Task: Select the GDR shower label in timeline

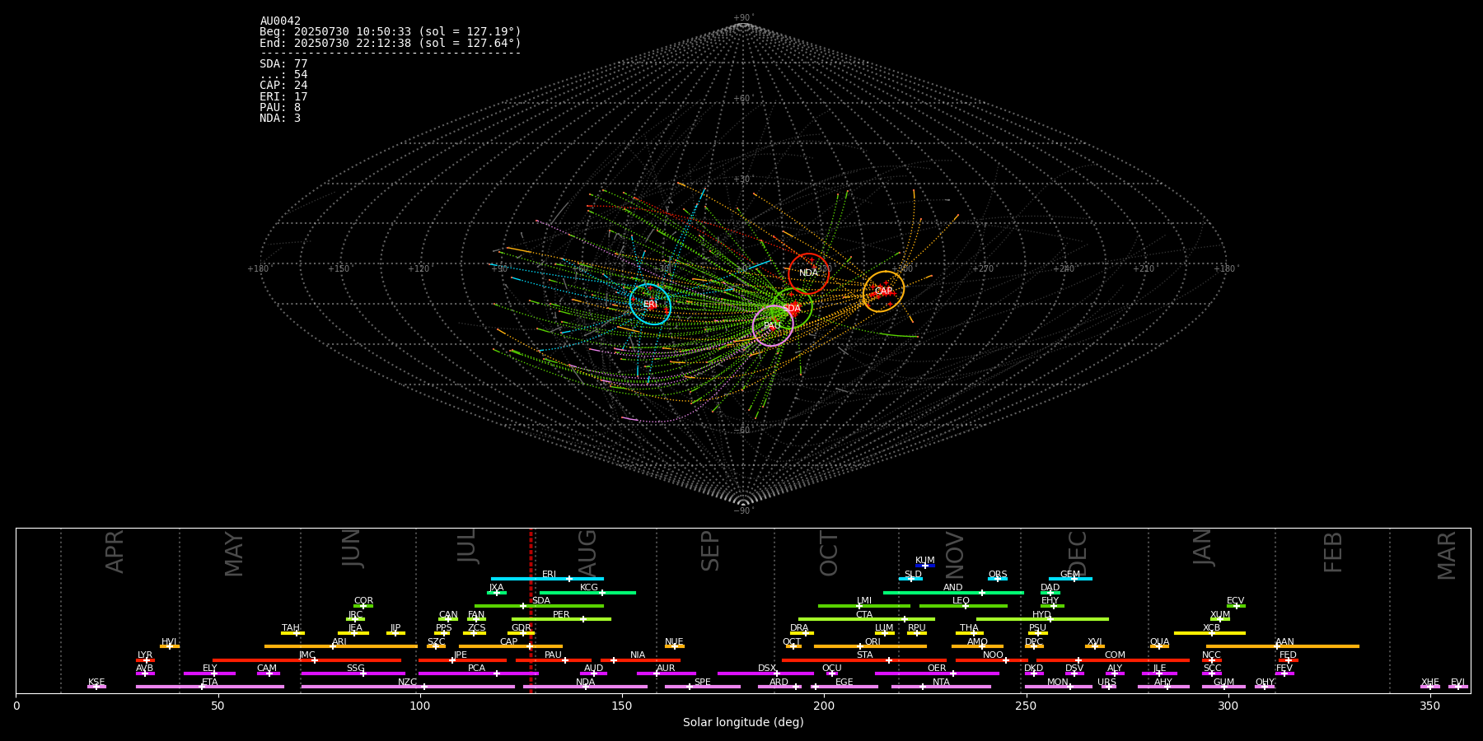Action: 521,627
